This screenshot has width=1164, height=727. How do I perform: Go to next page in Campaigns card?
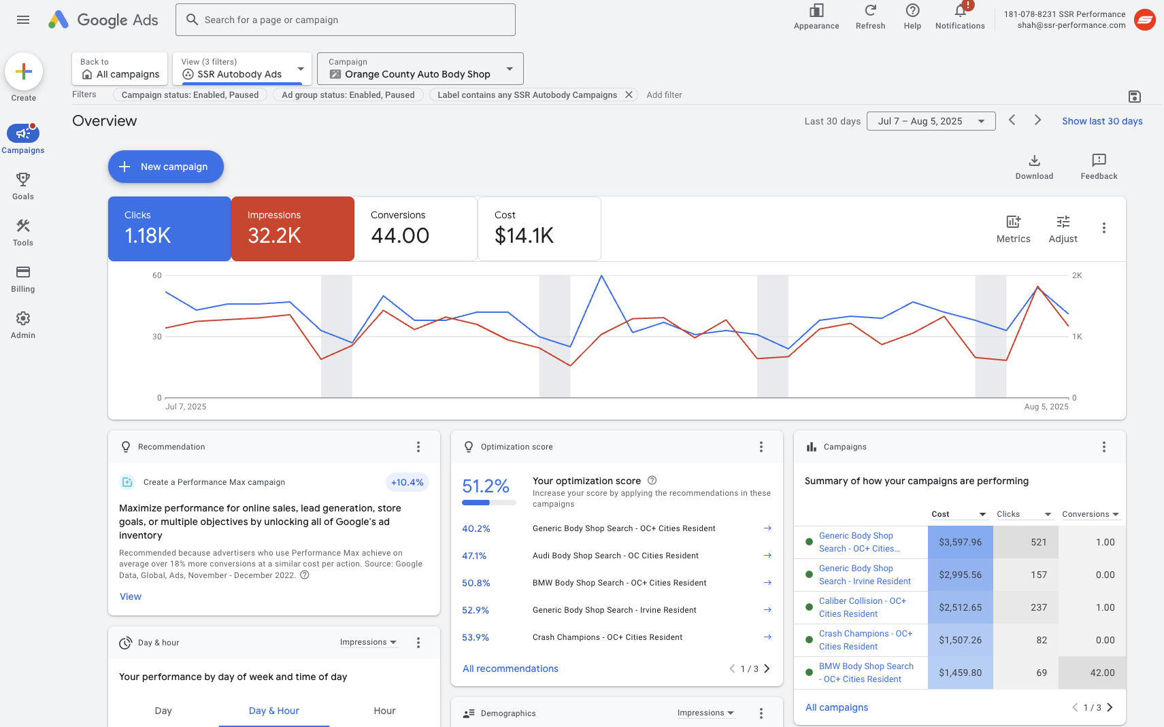click(1110, 707)
